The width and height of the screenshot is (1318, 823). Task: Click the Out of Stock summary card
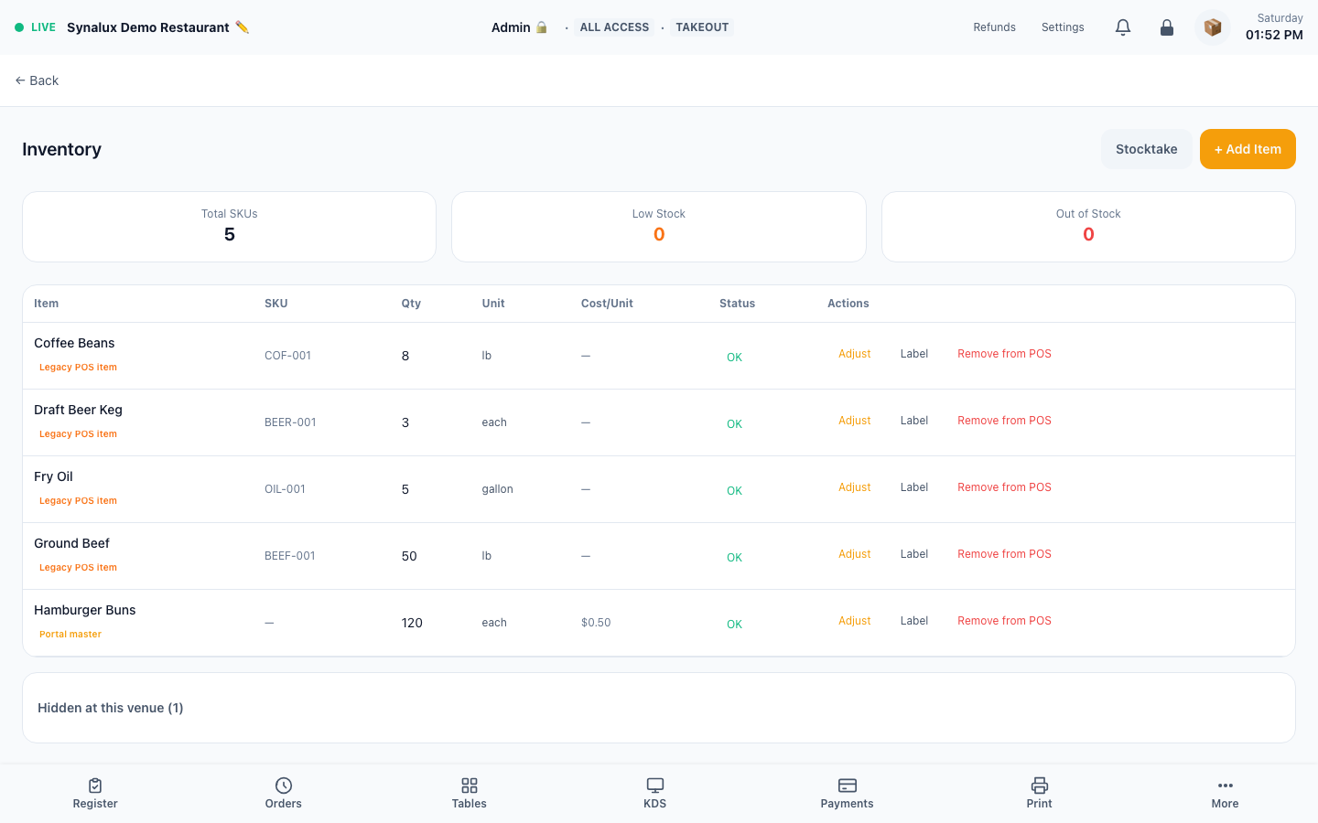1088,227
